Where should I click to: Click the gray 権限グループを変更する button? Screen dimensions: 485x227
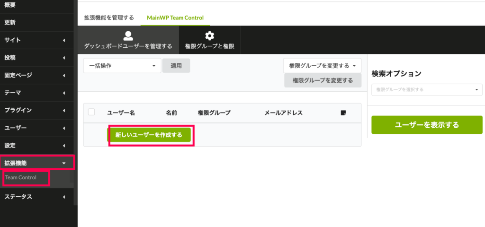coord(323,80)
